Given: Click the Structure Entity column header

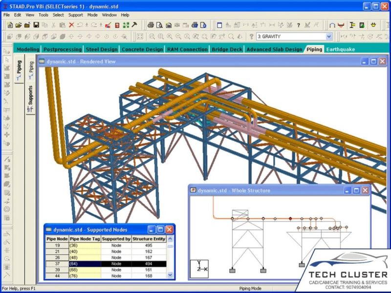Looking at the screenshot, I should pyautogui.click(x=149, y=239).
